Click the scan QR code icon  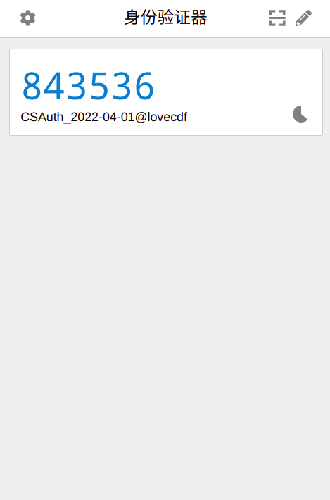[x=277, y=18]
